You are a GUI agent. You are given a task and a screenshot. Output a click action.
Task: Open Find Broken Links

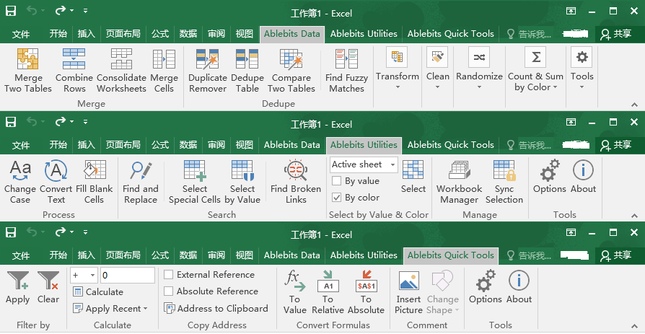(x=296, y=171)
